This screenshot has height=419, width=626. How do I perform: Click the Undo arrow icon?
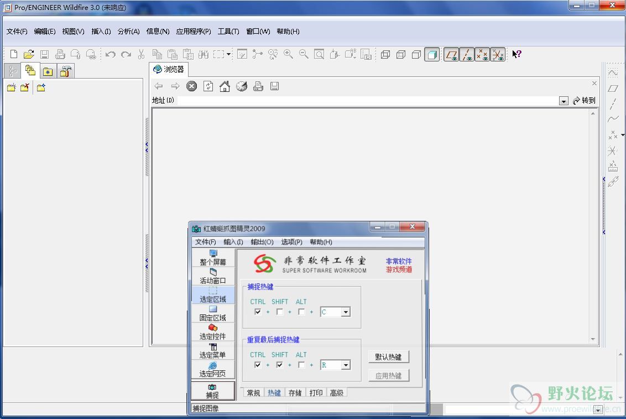point(111,54)
